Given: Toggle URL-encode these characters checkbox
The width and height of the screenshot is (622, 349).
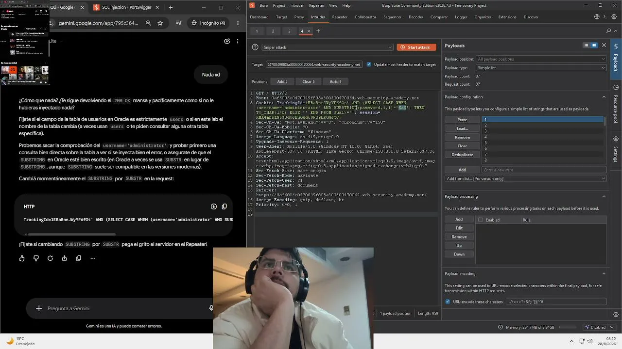Looking at the screenshot, I should point(448,301).
